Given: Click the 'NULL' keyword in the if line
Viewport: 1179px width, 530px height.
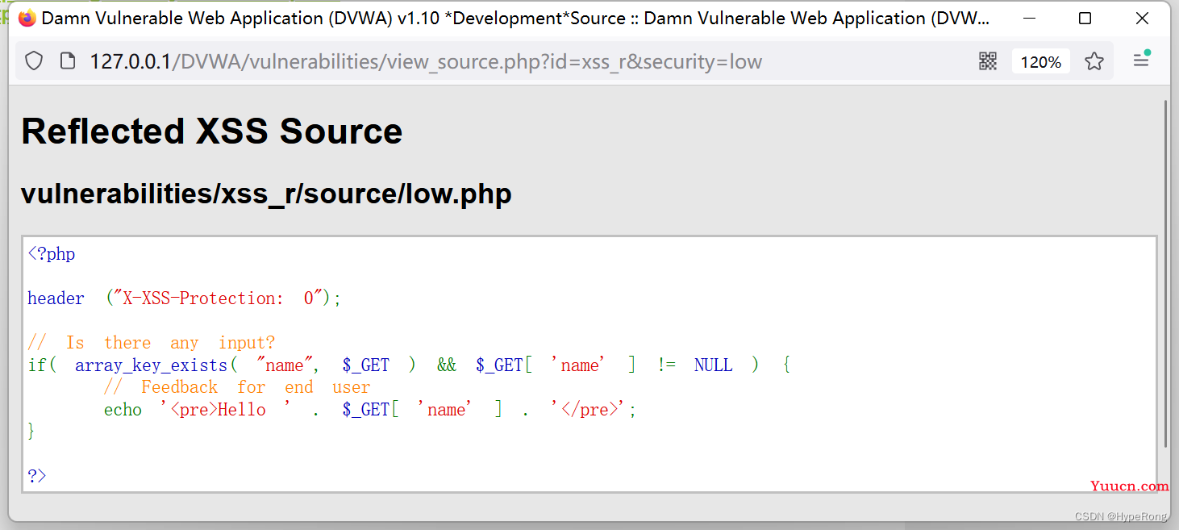Looking at the screenshot, I should pos(714,365).
